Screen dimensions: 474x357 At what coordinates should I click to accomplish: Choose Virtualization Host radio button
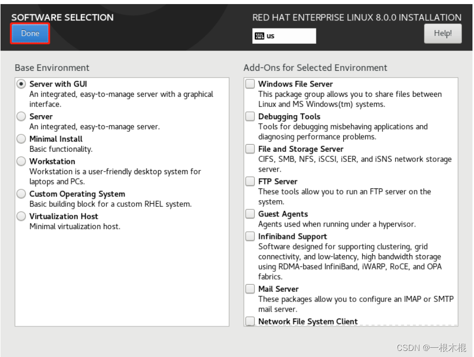(x=21, y=216)
